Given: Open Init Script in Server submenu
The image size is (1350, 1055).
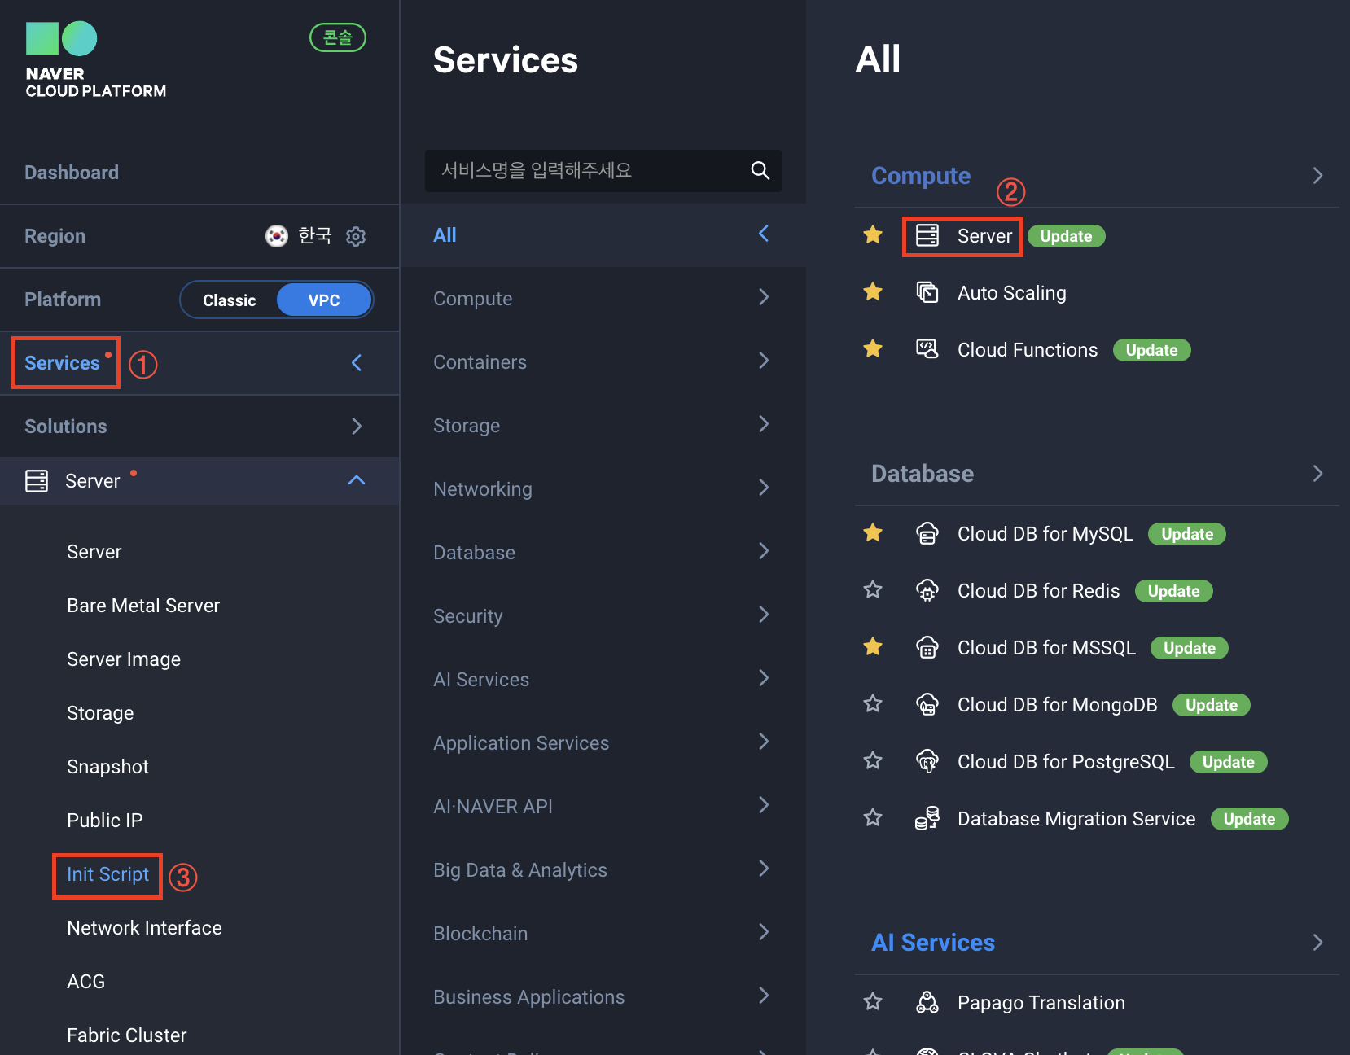Looking at the screenshot, I should 107,874.
